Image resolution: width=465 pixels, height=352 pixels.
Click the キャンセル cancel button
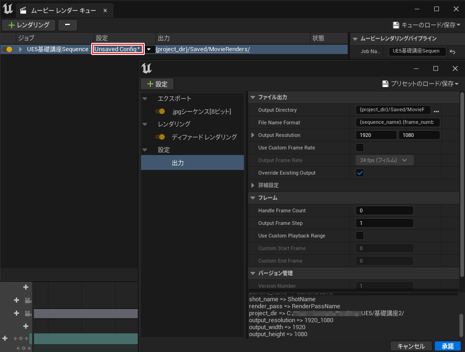coord(411,346)
